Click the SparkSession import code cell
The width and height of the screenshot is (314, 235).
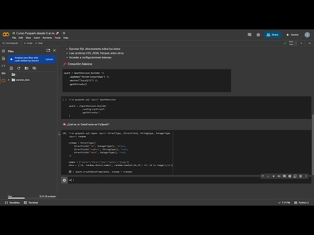186,108
